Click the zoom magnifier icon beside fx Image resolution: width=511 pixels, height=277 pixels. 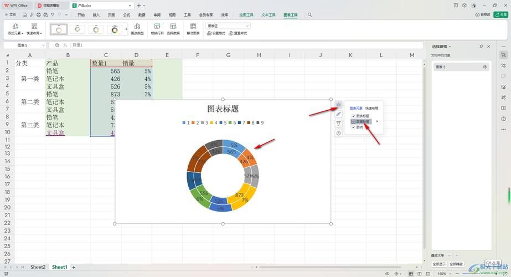click(57, 45)
